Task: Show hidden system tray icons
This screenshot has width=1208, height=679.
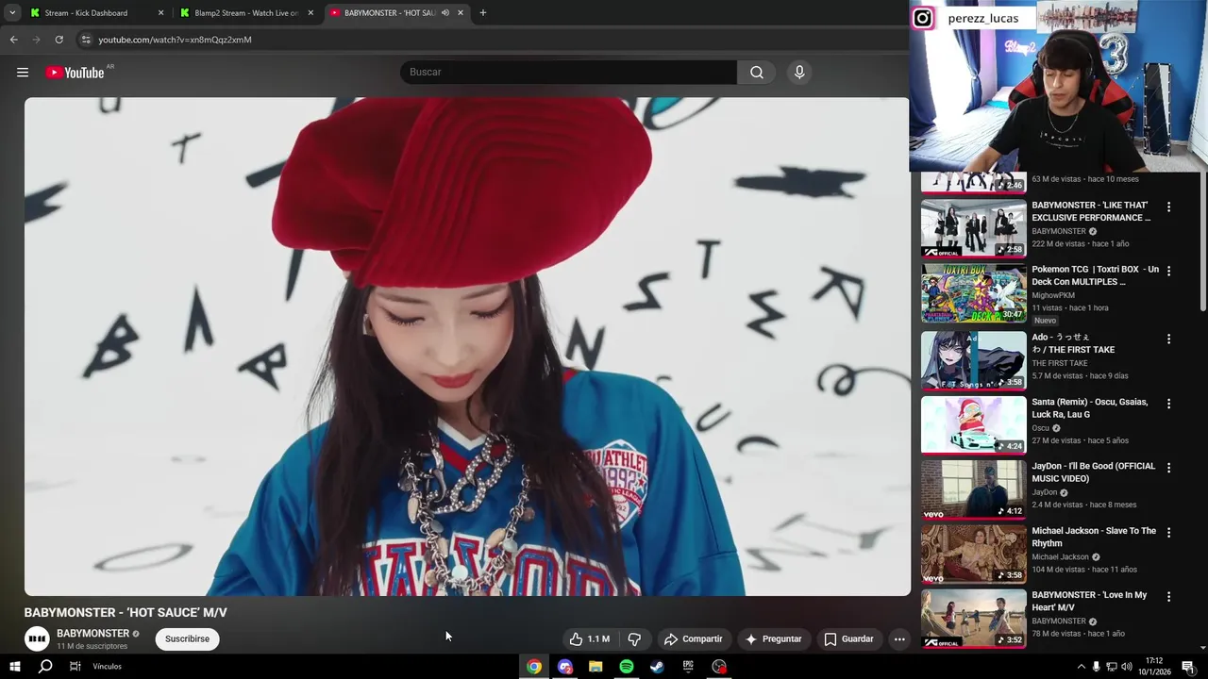Action: (1081, 667)
